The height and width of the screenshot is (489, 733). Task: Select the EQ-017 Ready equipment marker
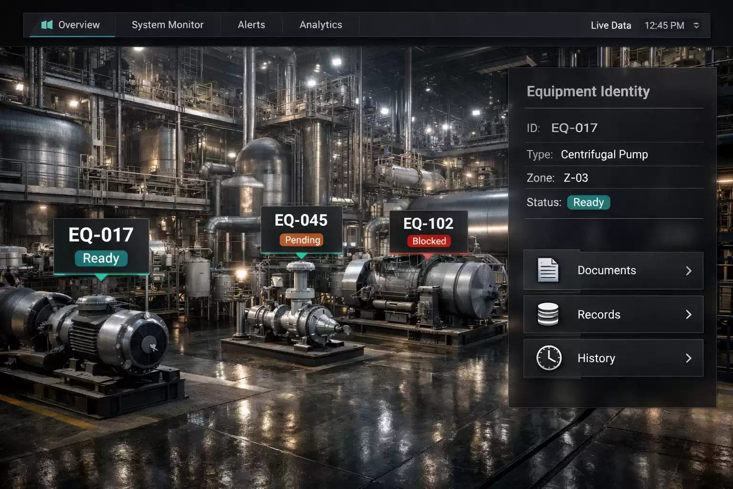point(101,245)
